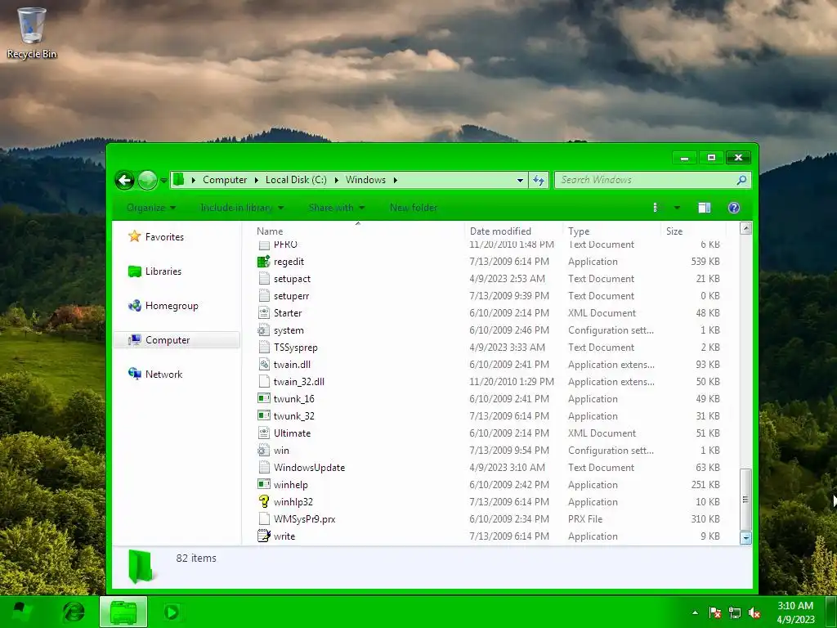
Task: Click the folder icon in address bar
Action: click(179, 179)
